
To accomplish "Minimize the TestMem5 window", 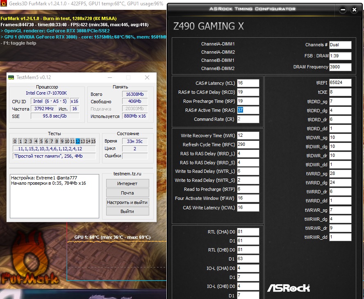I will [110, 77].
